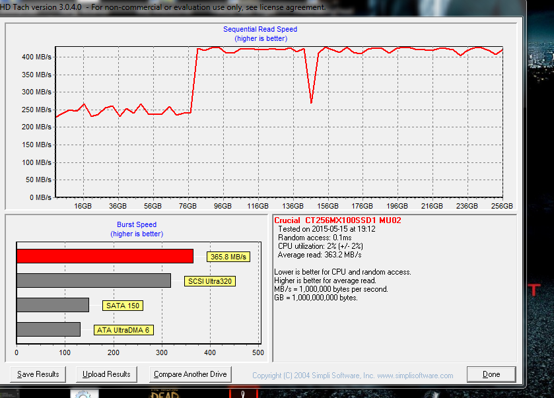The width and height of the screenshot is (554, 398).
Task: Click the 56GB x-axis label
Action: point(153,206)
